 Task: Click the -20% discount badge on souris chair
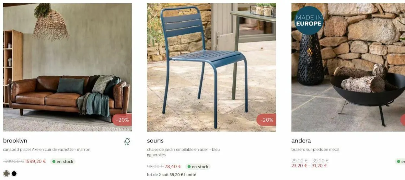click(x=266, y=120)
